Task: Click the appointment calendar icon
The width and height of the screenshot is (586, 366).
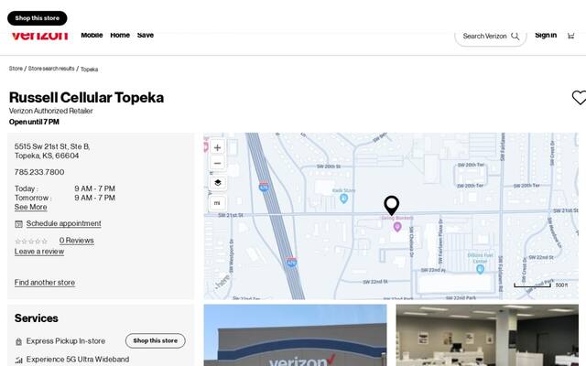Action: (18, 224)
